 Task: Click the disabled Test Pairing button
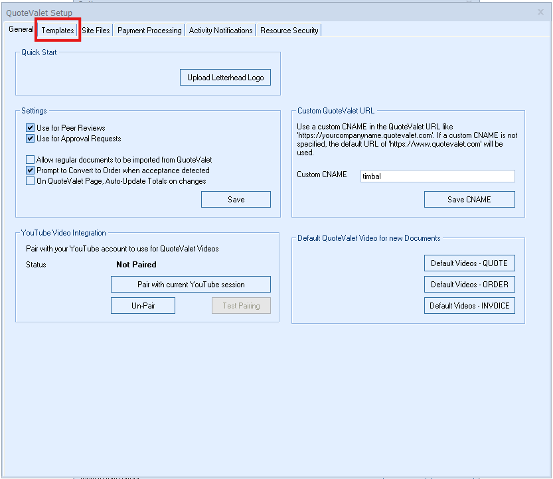241,306
